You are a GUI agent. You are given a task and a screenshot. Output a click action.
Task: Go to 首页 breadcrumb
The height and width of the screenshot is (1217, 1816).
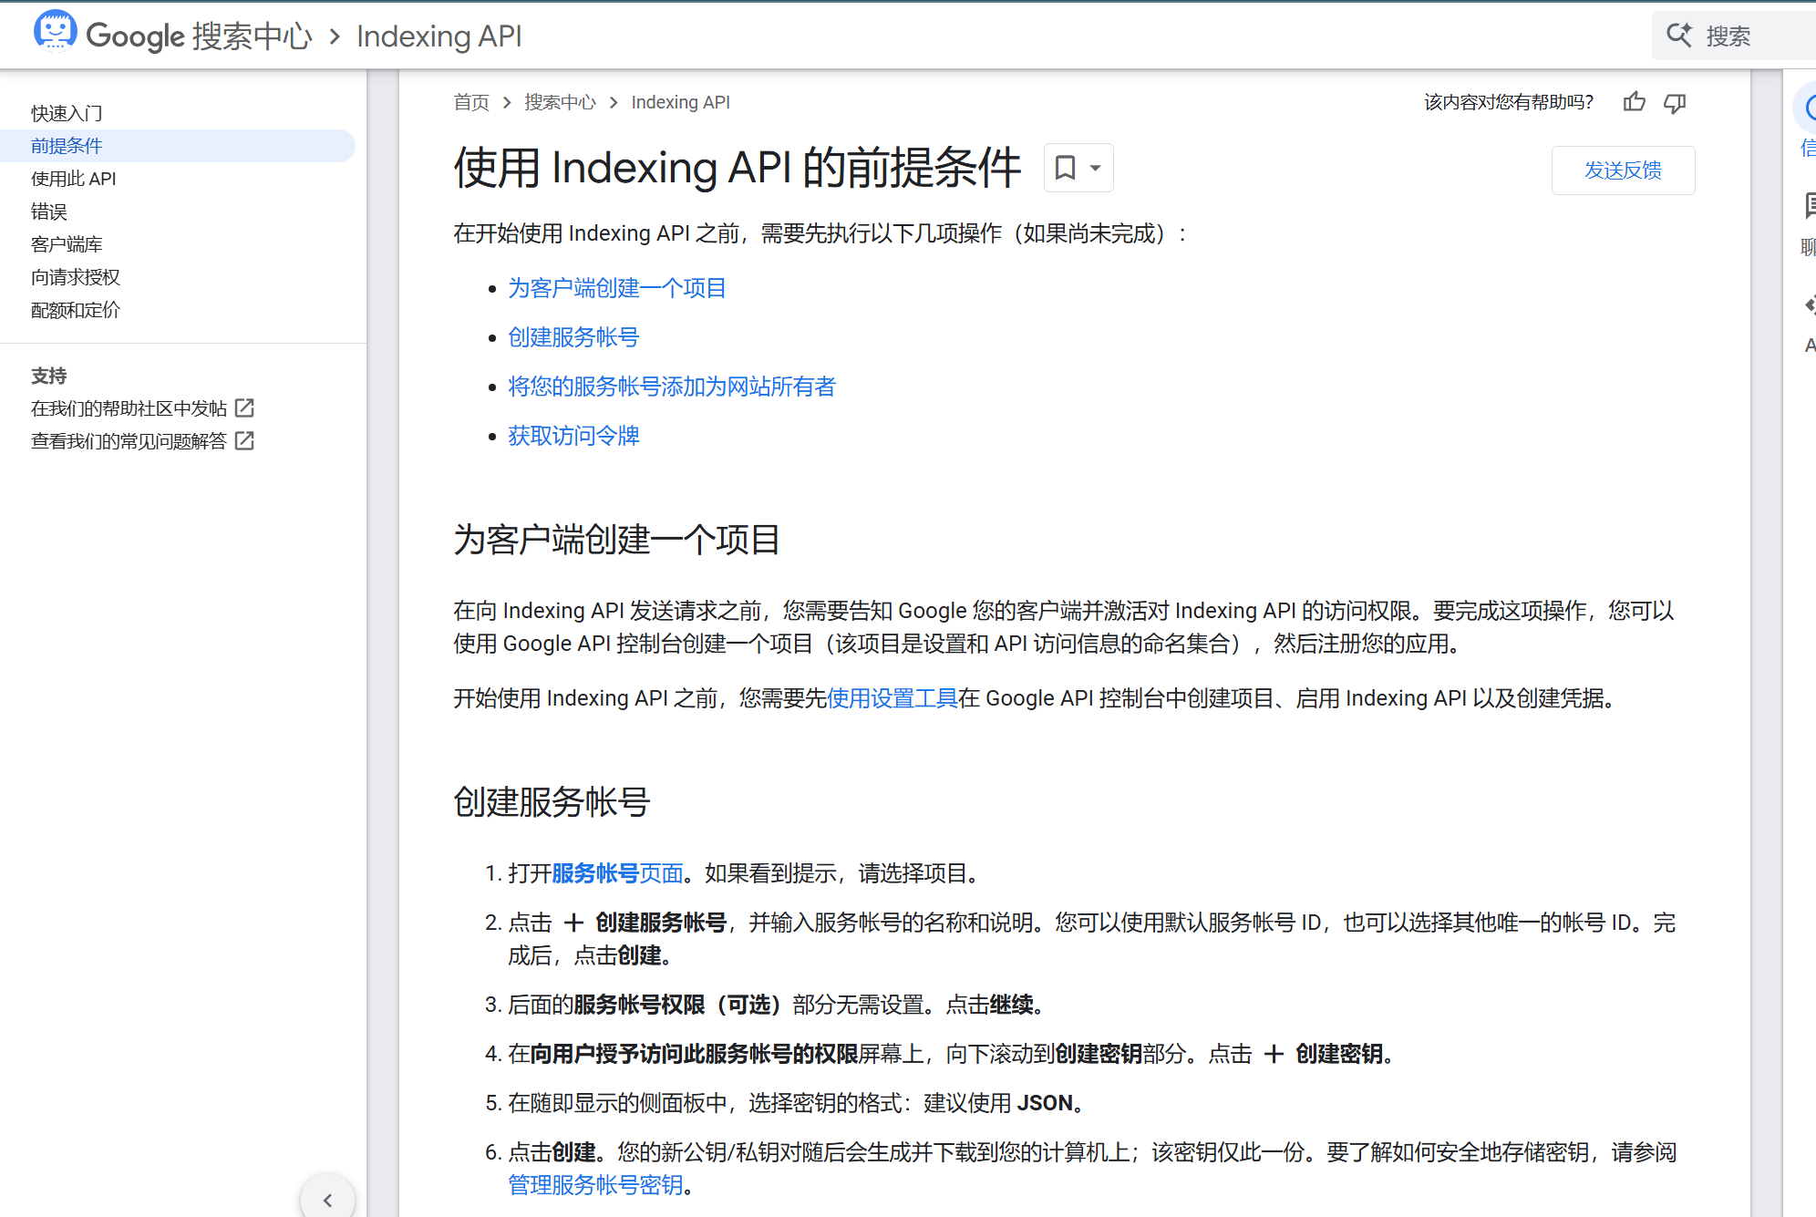coord(471,102)
